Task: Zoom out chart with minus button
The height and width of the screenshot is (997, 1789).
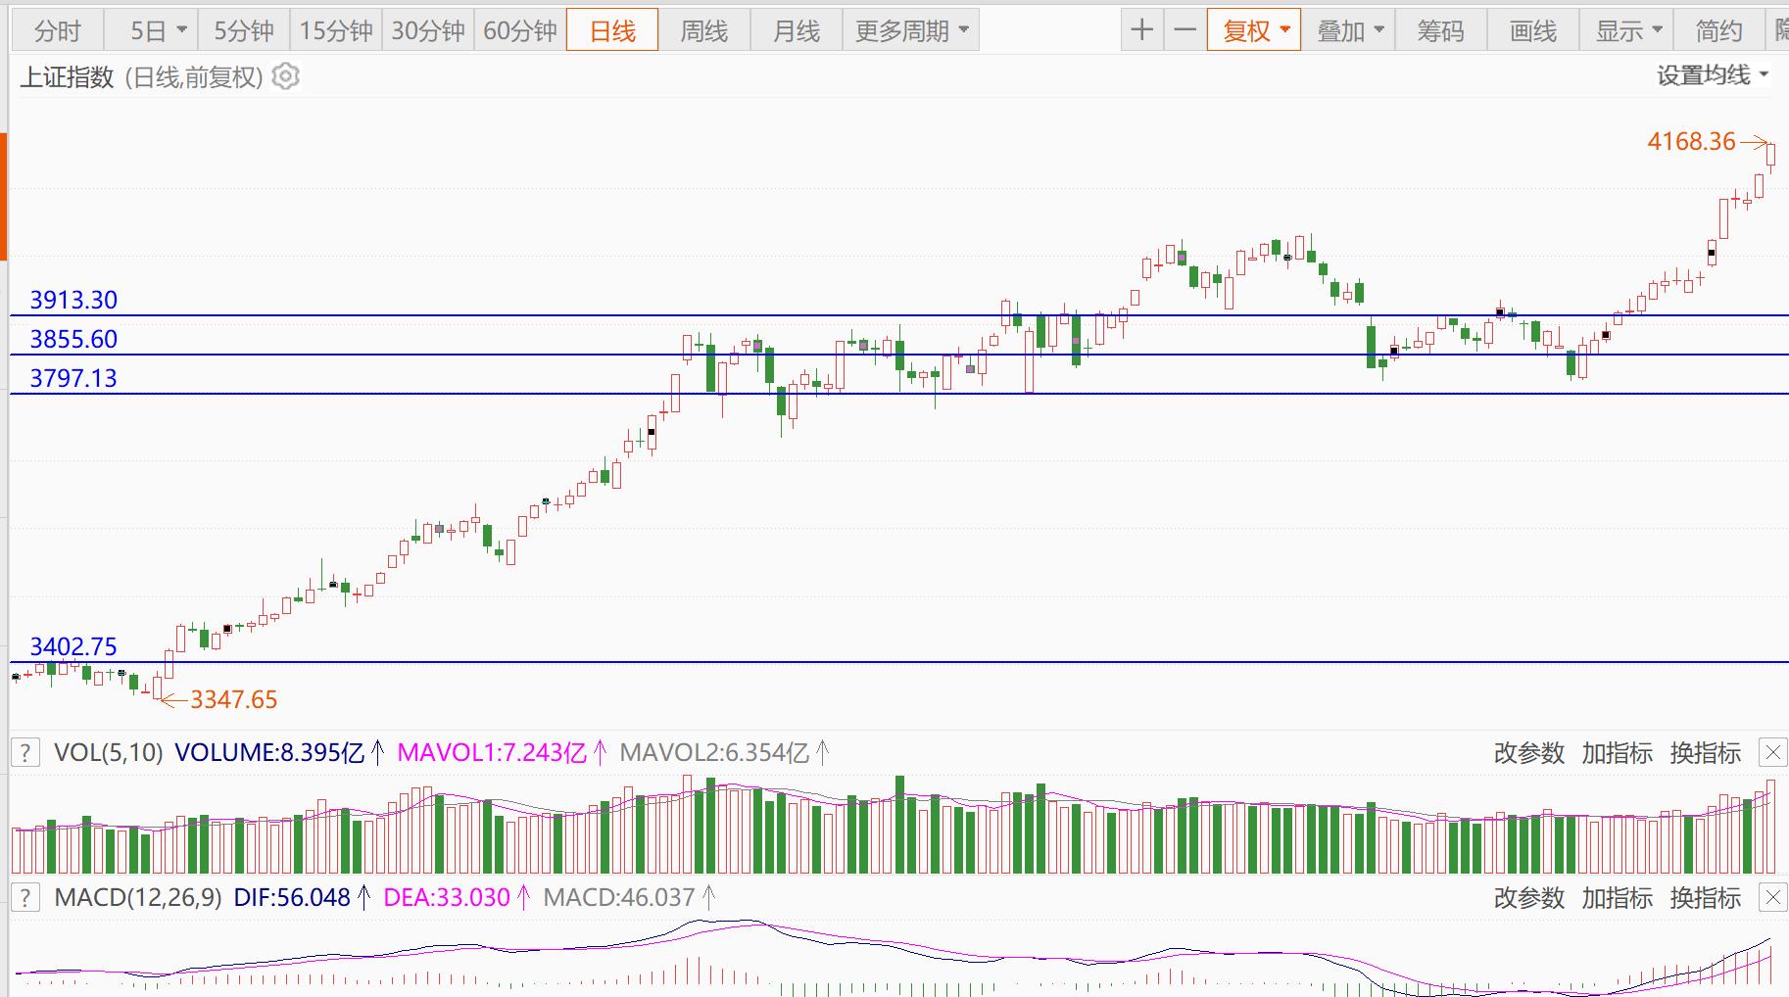Action: (1185, 30)
